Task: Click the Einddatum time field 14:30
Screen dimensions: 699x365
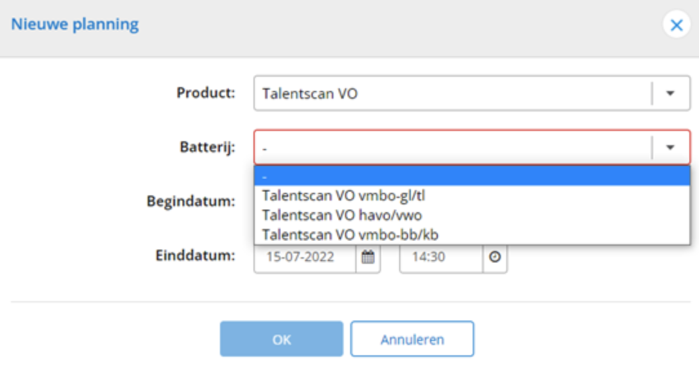Action: click(x=440, y=257)
